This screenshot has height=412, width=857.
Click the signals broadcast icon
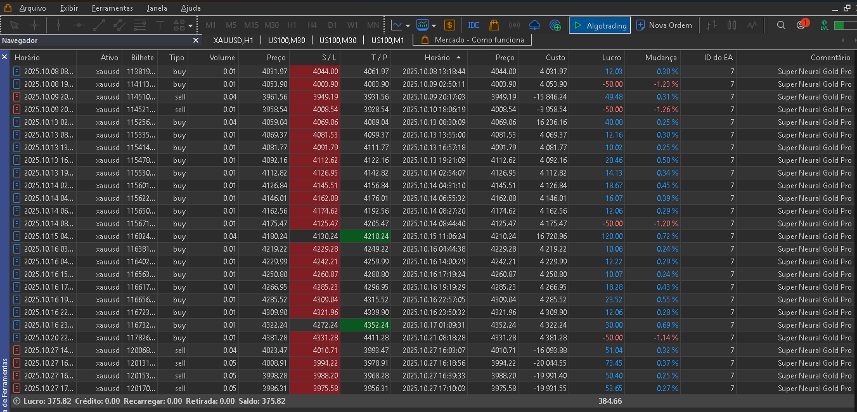click(x=514, y=25)
